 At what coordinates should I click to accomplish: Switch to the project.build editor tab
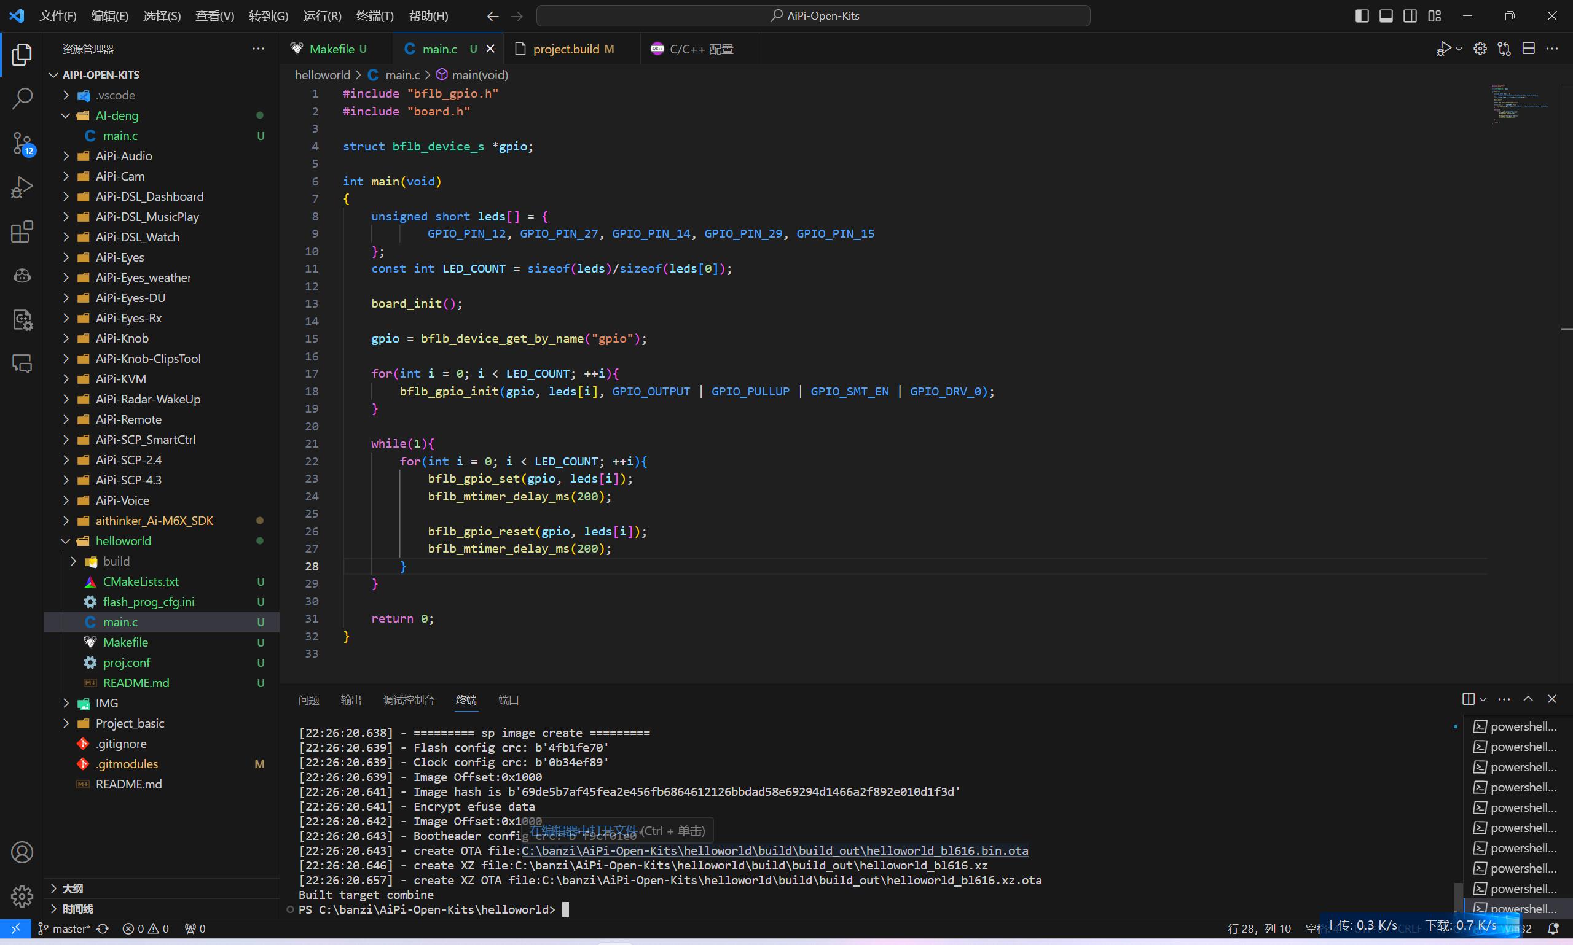pyautogui.click(x=571, y=49)
